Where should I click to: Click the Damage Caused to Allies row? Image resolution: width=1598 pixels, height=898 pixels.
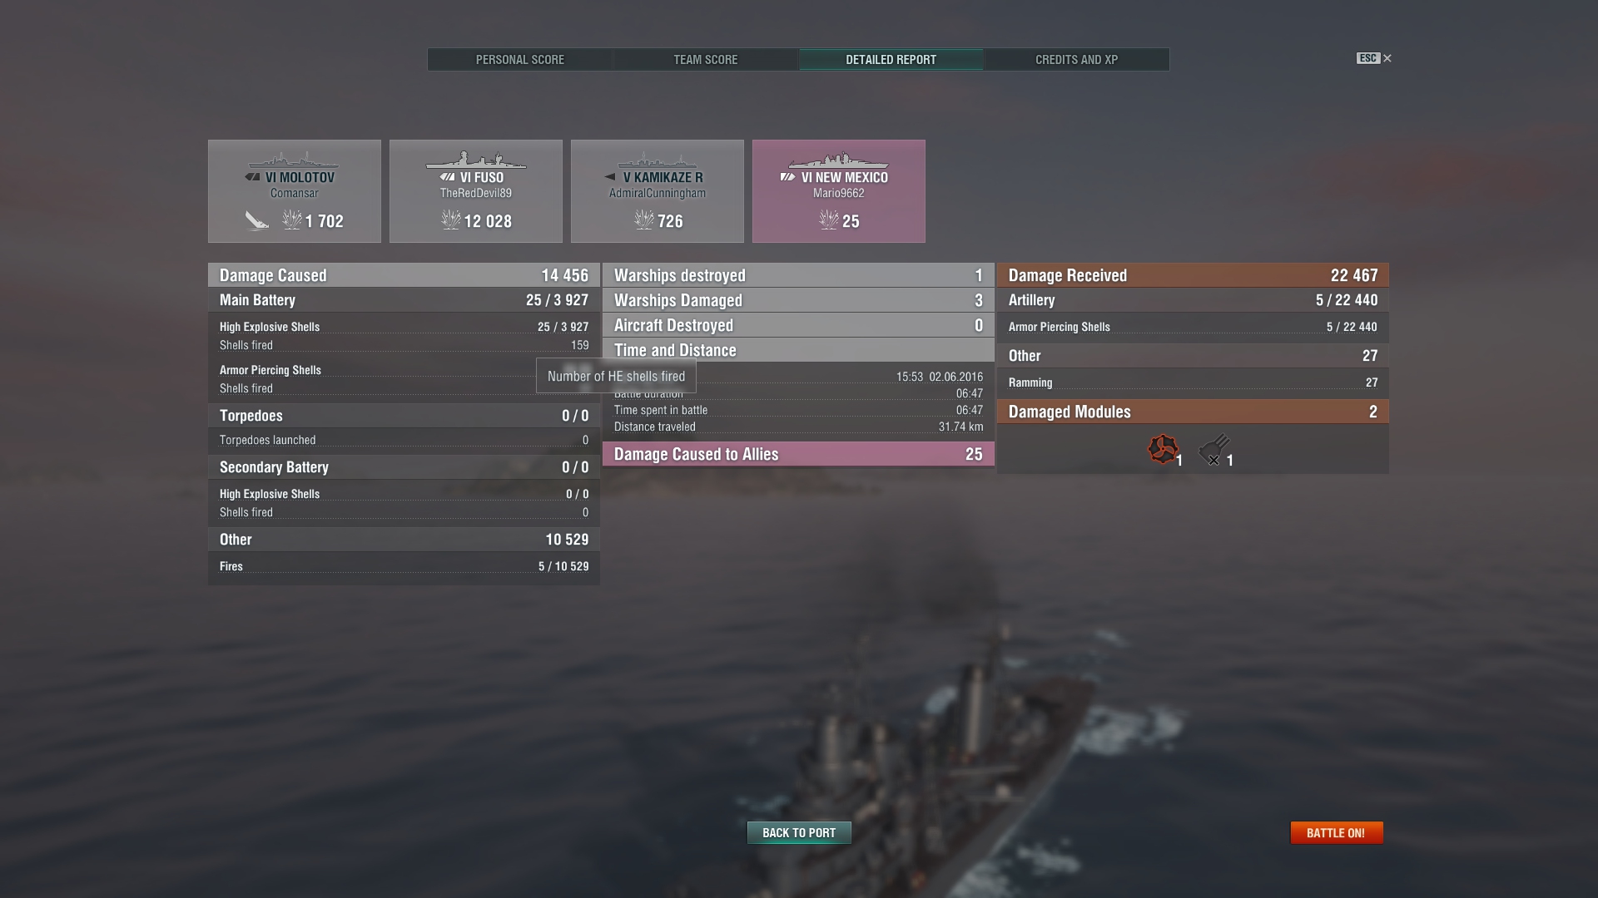pyautogui.click(x=798, y=454)
